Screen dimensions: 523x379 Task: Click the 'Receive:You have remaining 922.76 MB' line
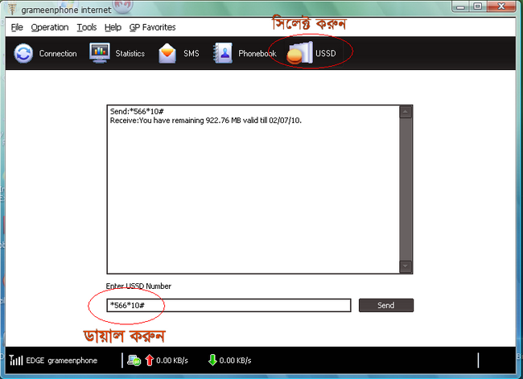click(206, 121)
